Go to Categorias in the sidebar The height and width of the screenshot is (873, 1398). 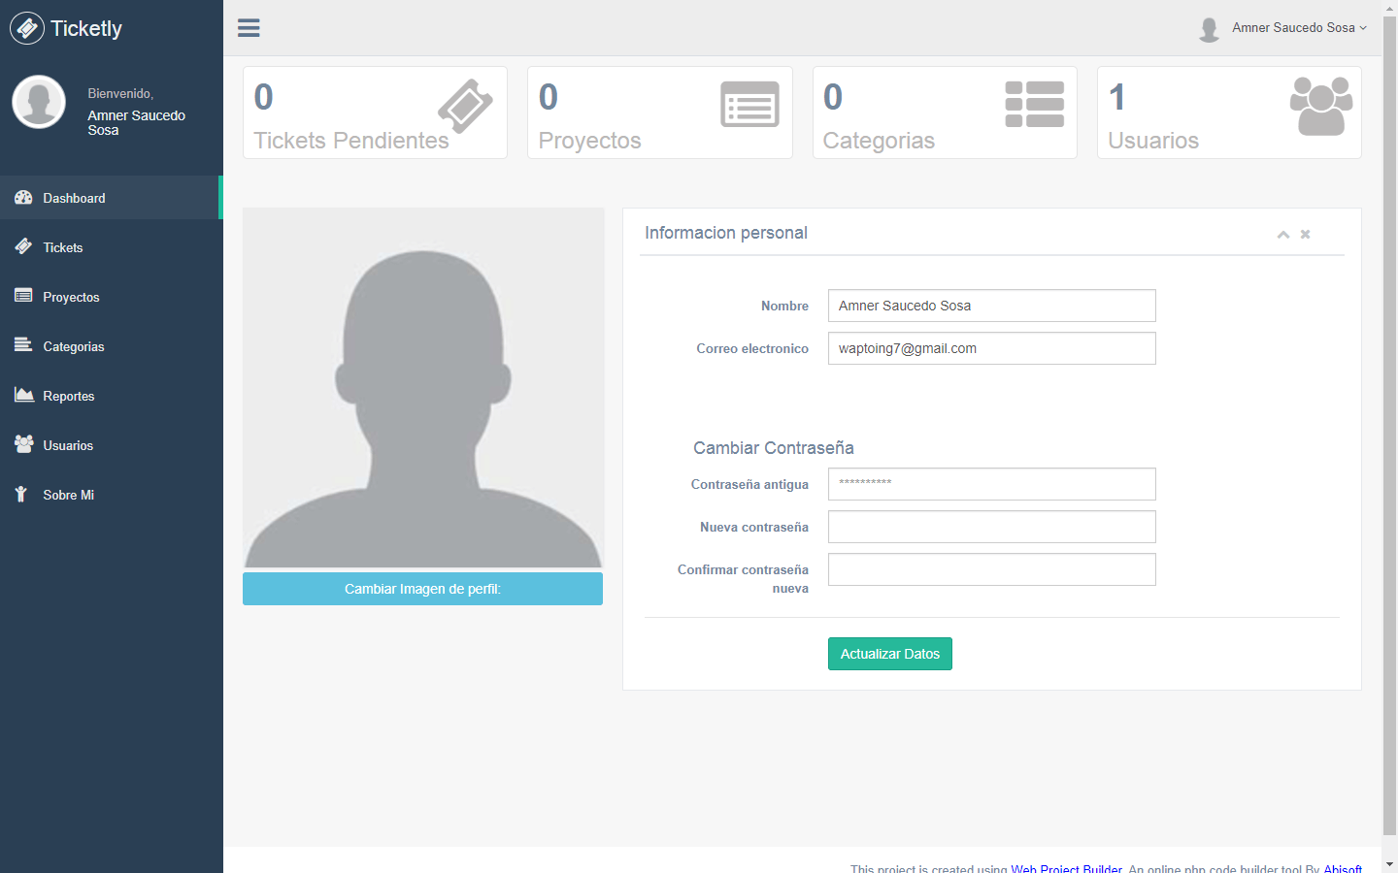click(73, 346)
